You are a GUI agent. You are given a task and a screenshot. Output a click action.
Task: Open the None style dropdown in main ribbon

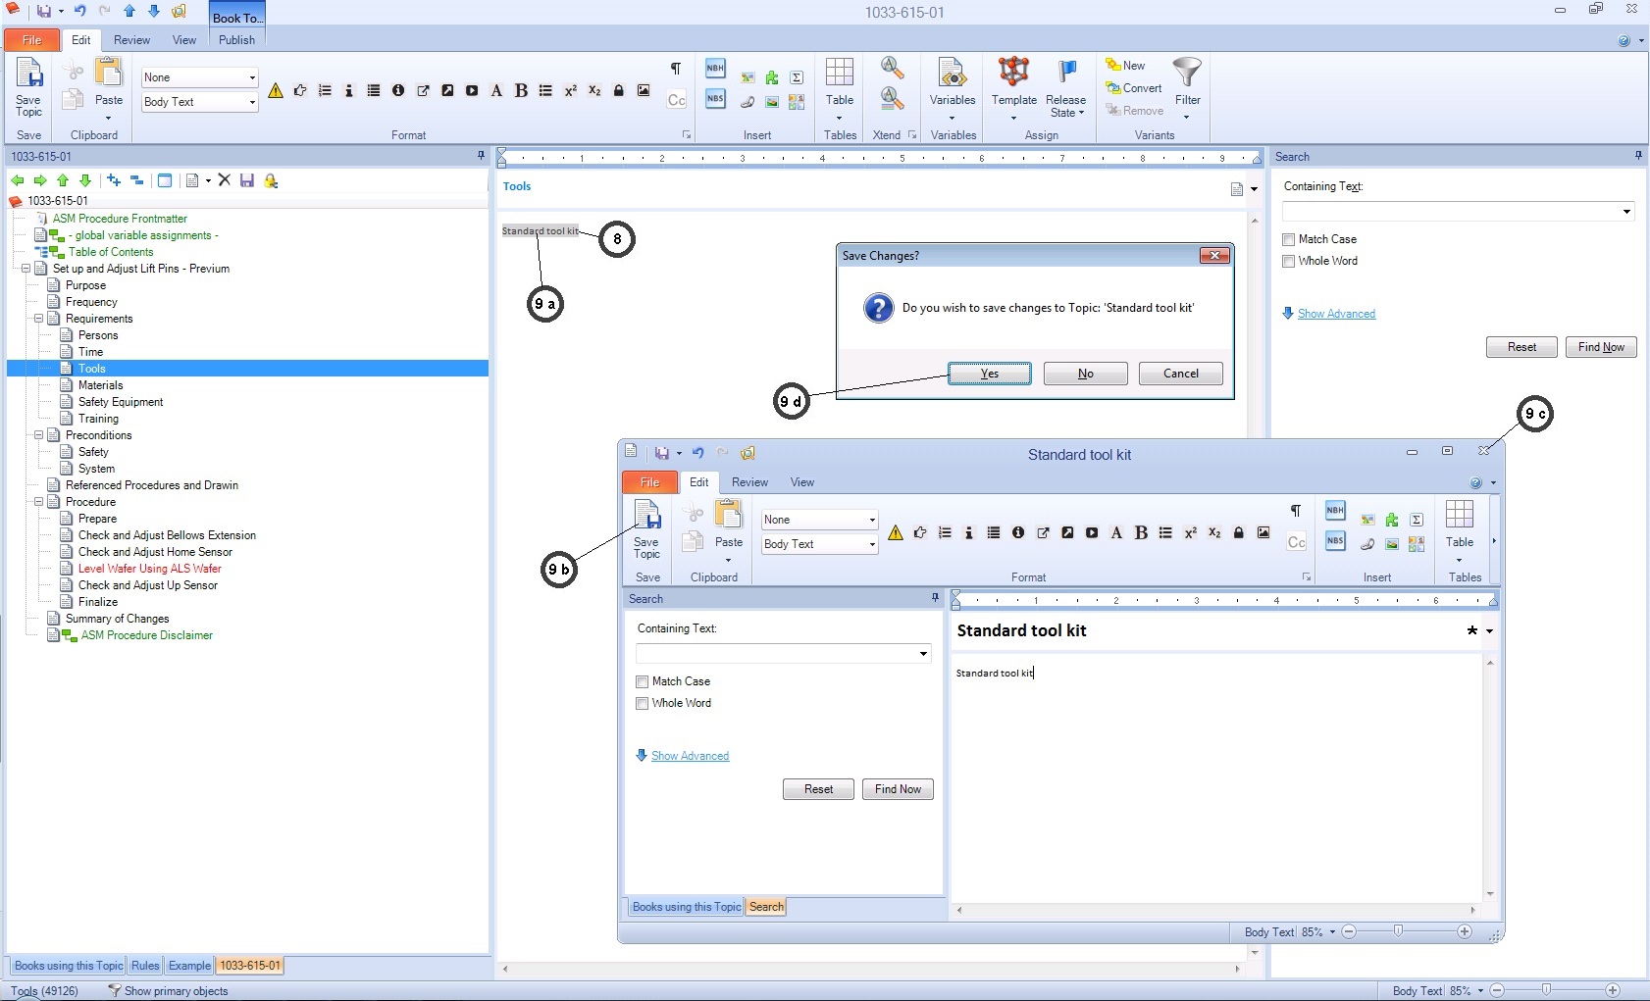click(x=251, y=77)
